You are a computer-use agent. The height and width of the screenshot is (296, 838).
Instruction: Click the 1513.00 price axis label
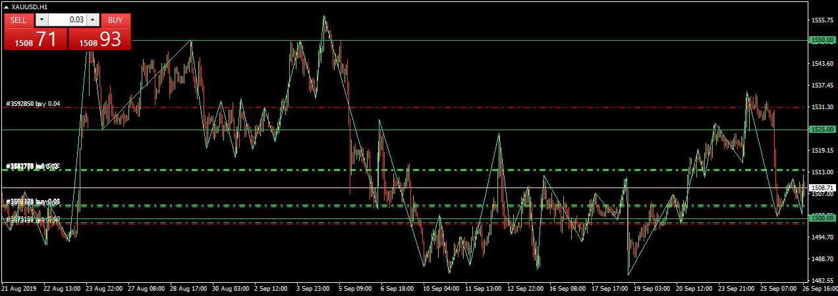pos(823,172)
